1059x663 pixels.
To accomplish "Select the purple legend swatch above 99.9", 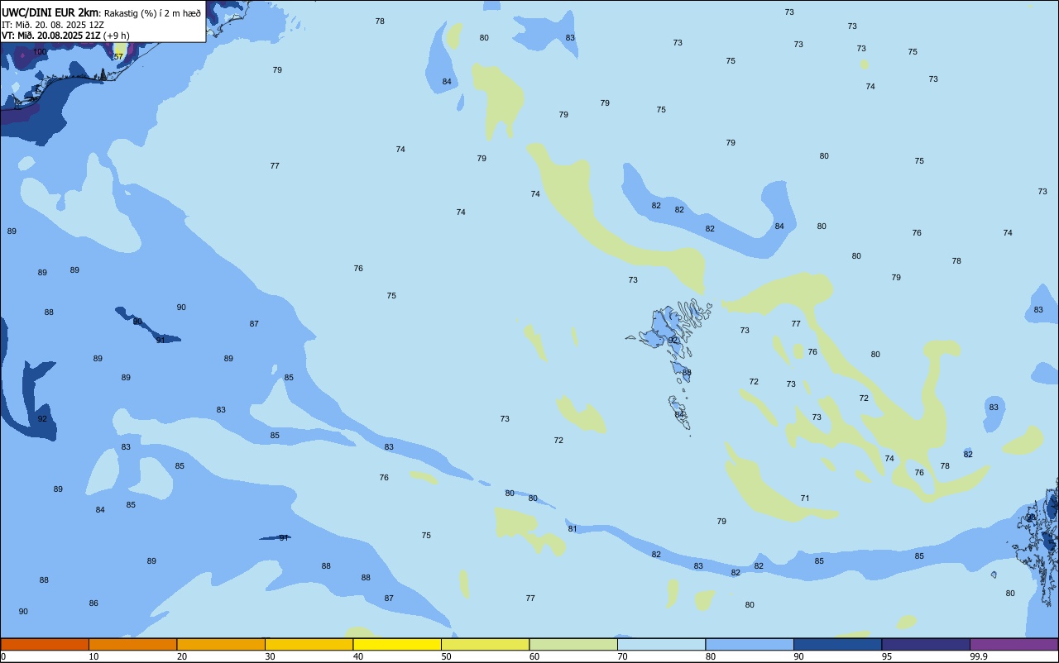I will (x=1013, y=644).
